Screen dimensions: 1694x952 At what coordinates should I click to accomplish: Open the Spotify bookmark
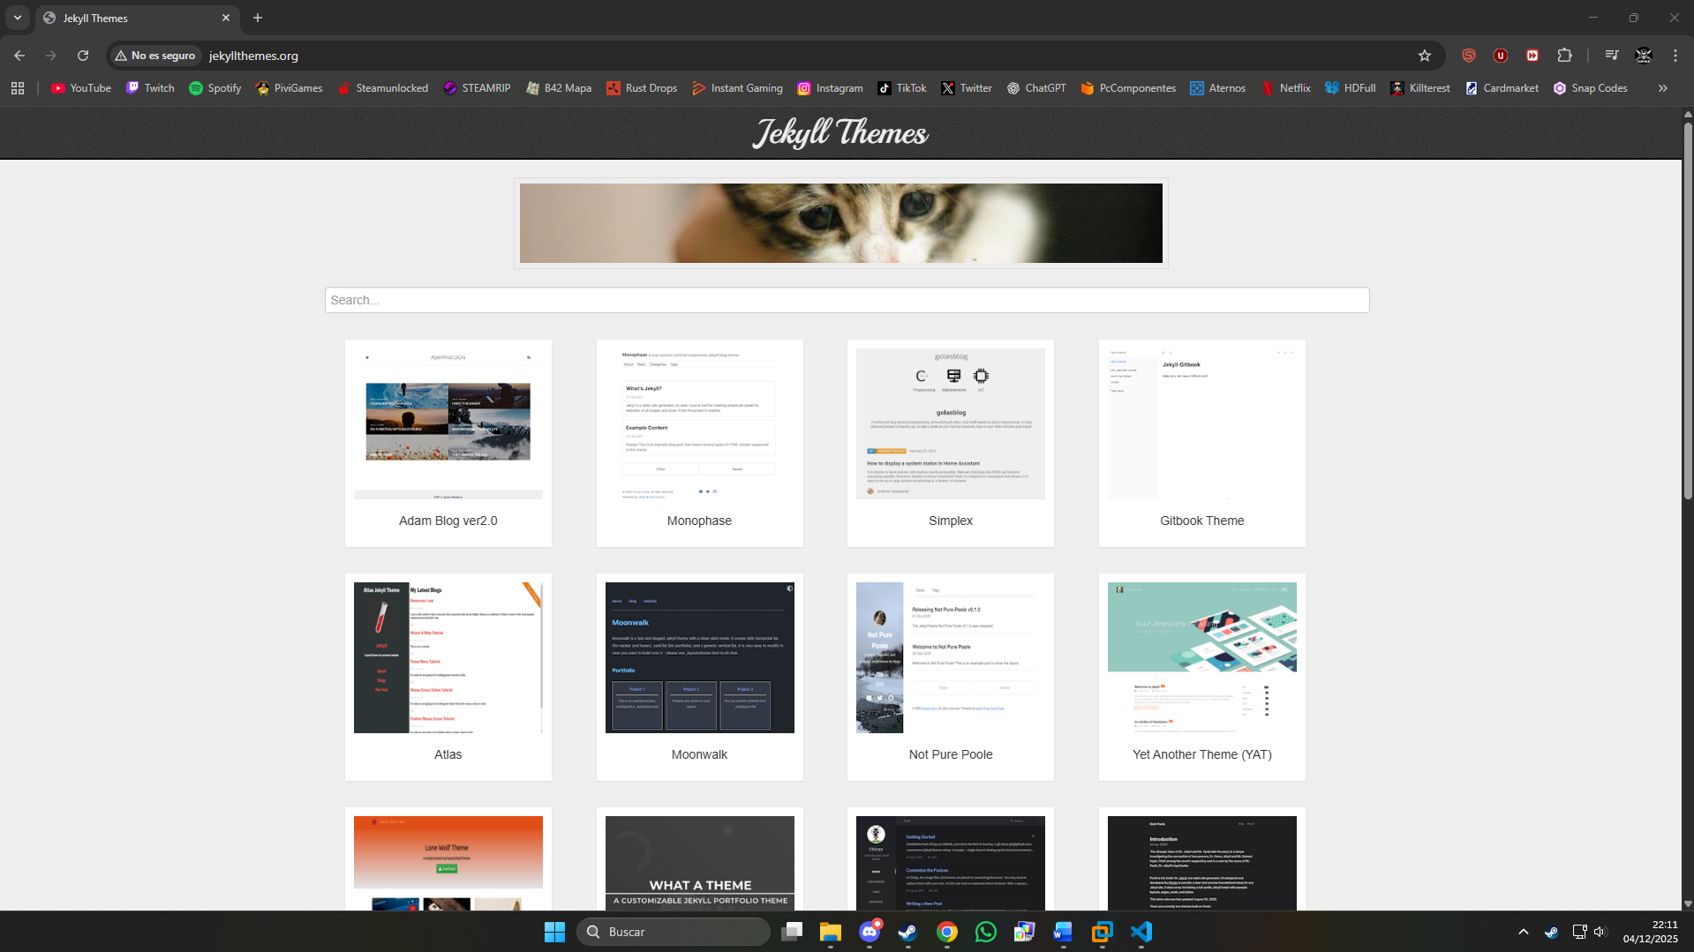click(215, 88)
